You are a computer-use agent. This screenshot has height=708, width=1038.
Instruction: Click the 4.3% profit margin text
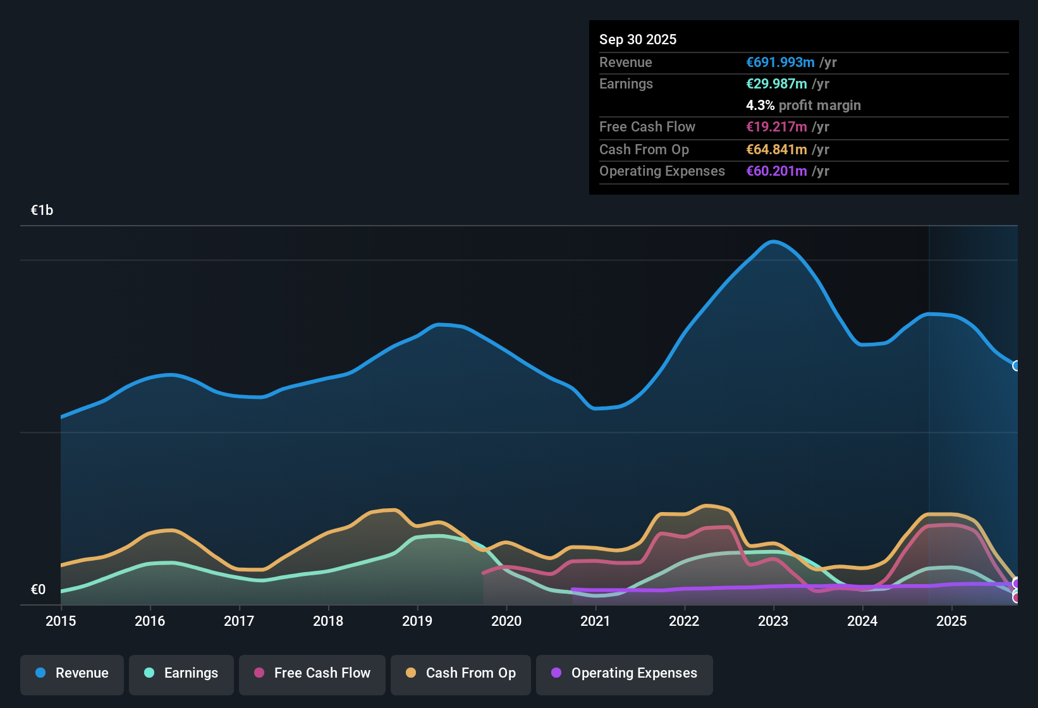point(803,106)
